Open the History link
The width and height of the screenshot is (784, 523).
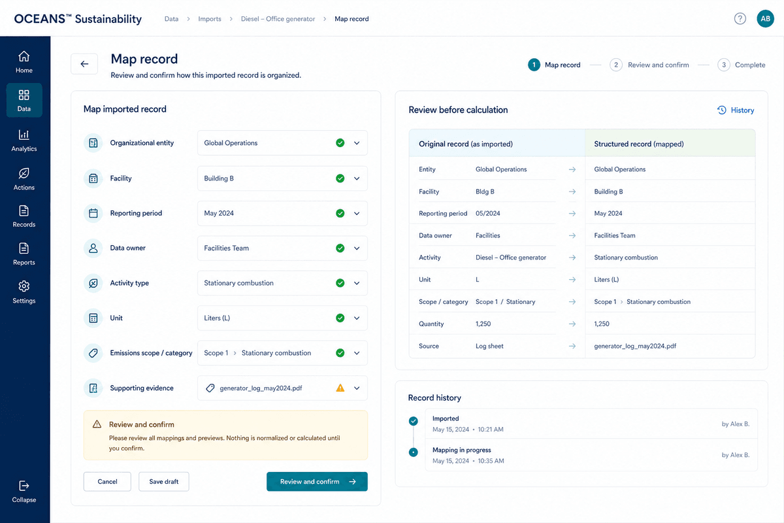tap(736, 110)
